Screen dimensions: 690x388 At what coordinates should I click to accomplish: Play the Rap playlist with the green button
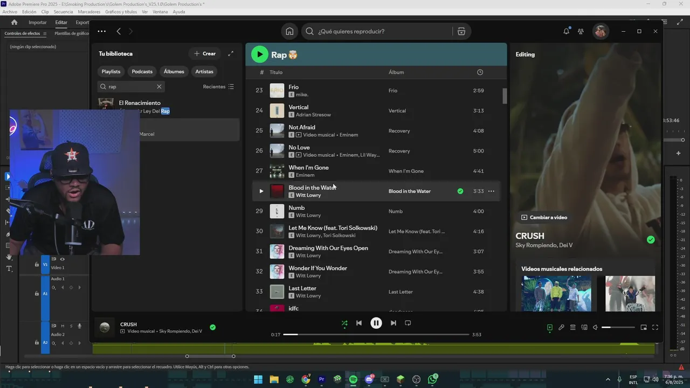tap(259, 54)
